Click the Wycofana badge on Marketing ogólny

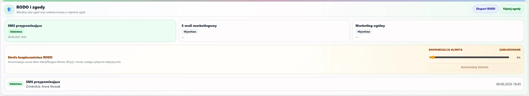(x=364, y=32)
